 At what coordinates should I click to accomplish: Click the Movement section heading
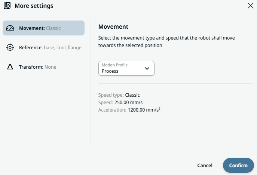click(113, 26)
